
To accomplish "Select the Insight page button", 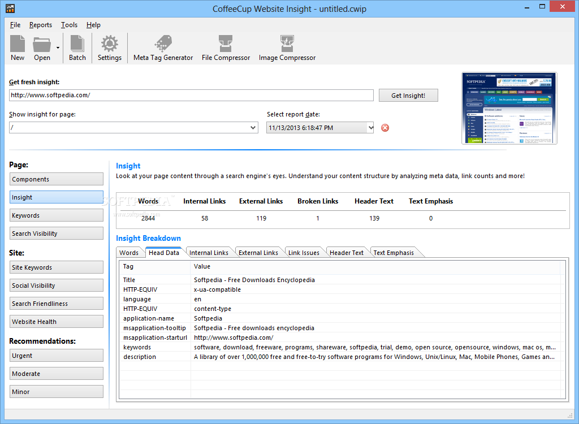I will (57, 197).
